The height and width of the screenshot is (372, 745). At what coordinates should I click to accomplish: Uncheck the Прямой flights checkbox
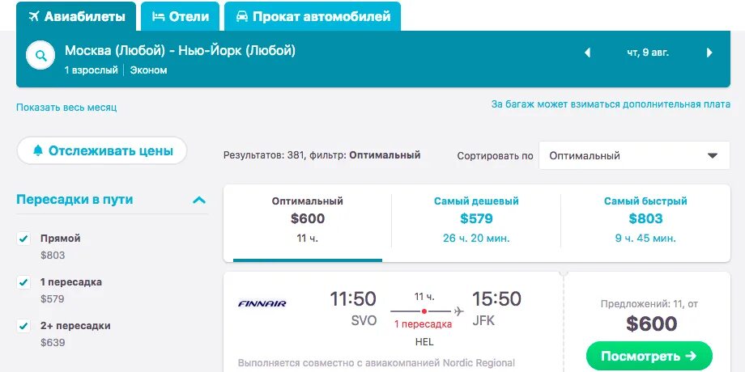click(23, 239)
